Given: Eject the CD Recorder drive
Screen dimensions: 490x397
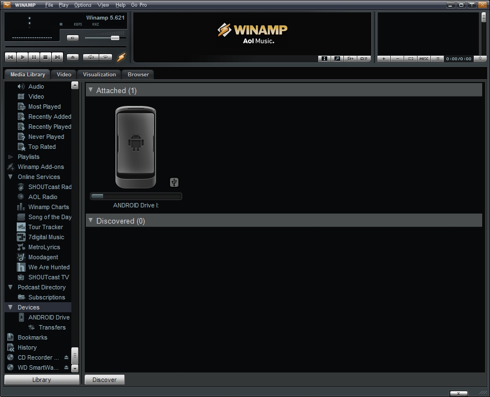Looking at the screenshot, I should tap(66, 357).
